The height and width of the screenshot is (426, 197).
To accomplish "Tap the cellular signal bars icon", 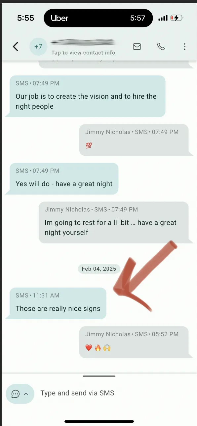I will (163, 18).
